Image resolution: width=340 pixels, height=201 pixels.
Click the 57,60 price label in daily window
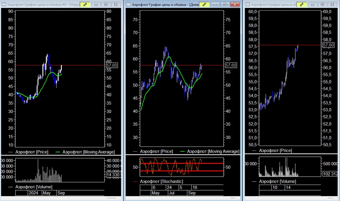click(231, 65)
